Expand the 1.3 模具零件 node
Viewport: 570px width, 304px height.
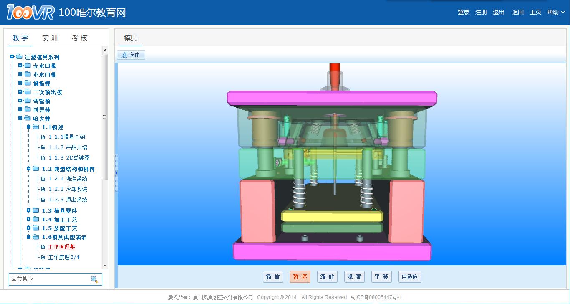pyautogui.click(x=29, y=210)
